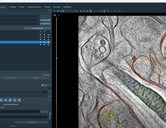Open the Image Recipe Designer tab
166x128 pixels.
pos(35,7)
